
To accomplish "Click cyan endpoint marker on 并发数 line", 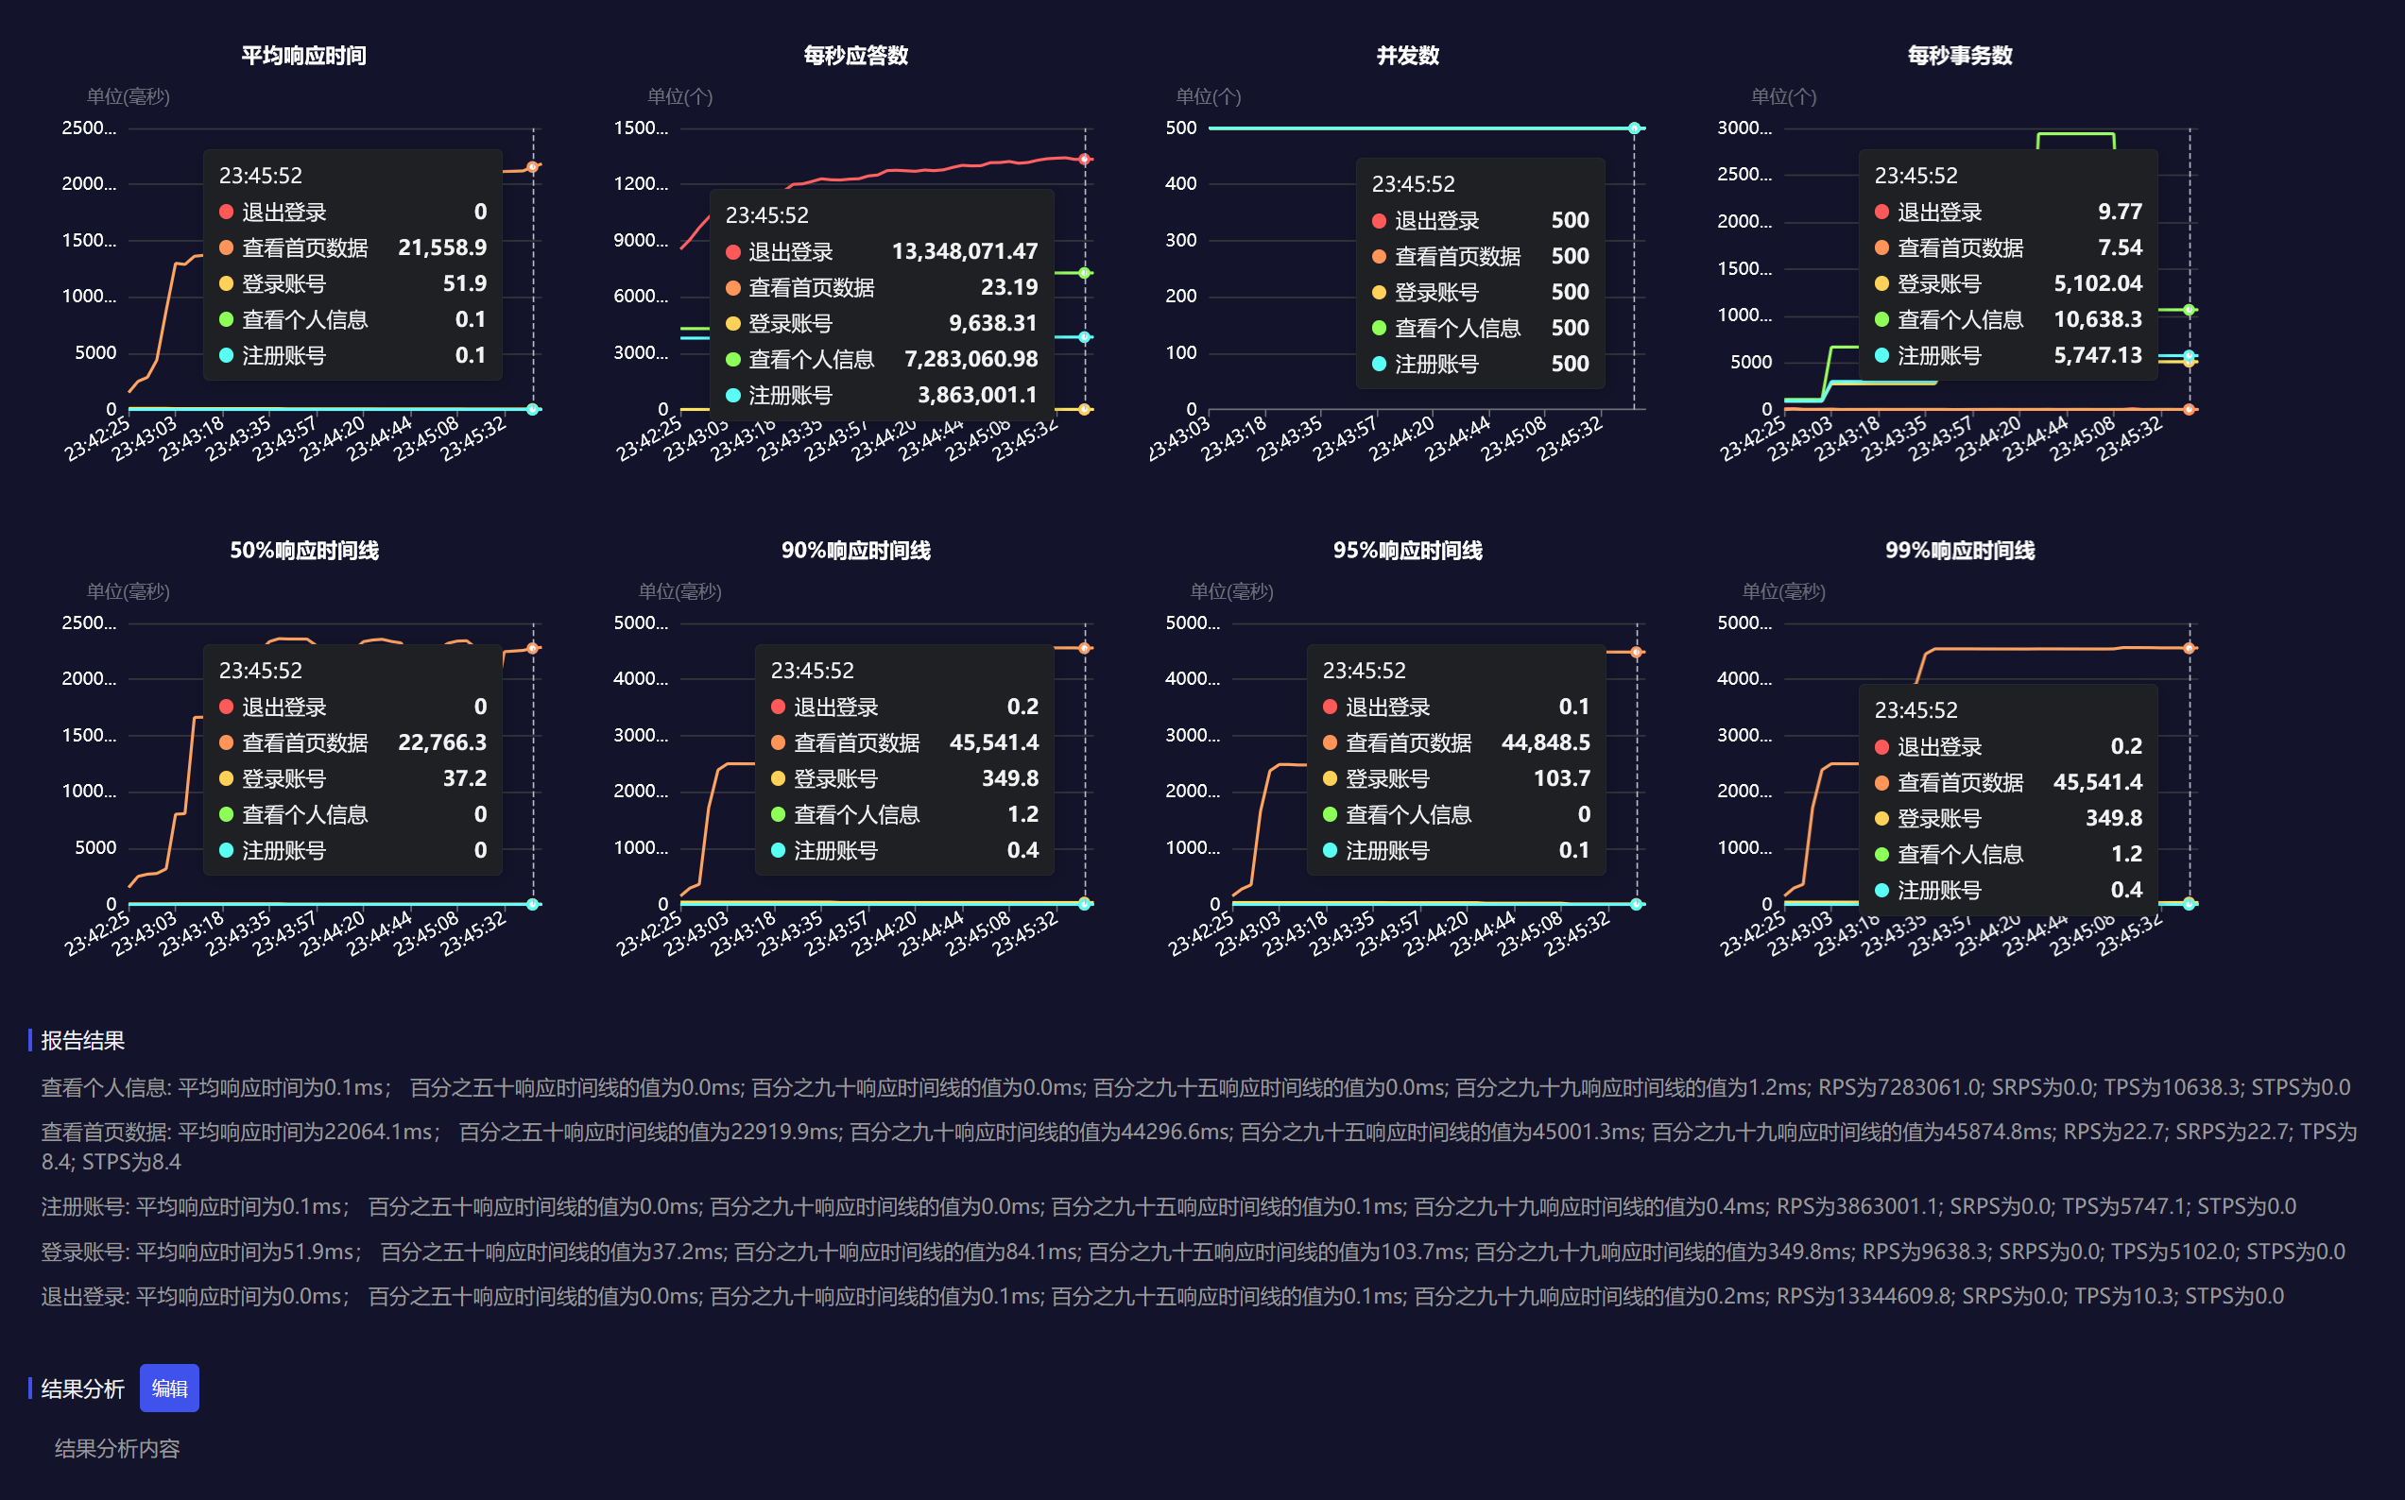I will coord(1634,128).
